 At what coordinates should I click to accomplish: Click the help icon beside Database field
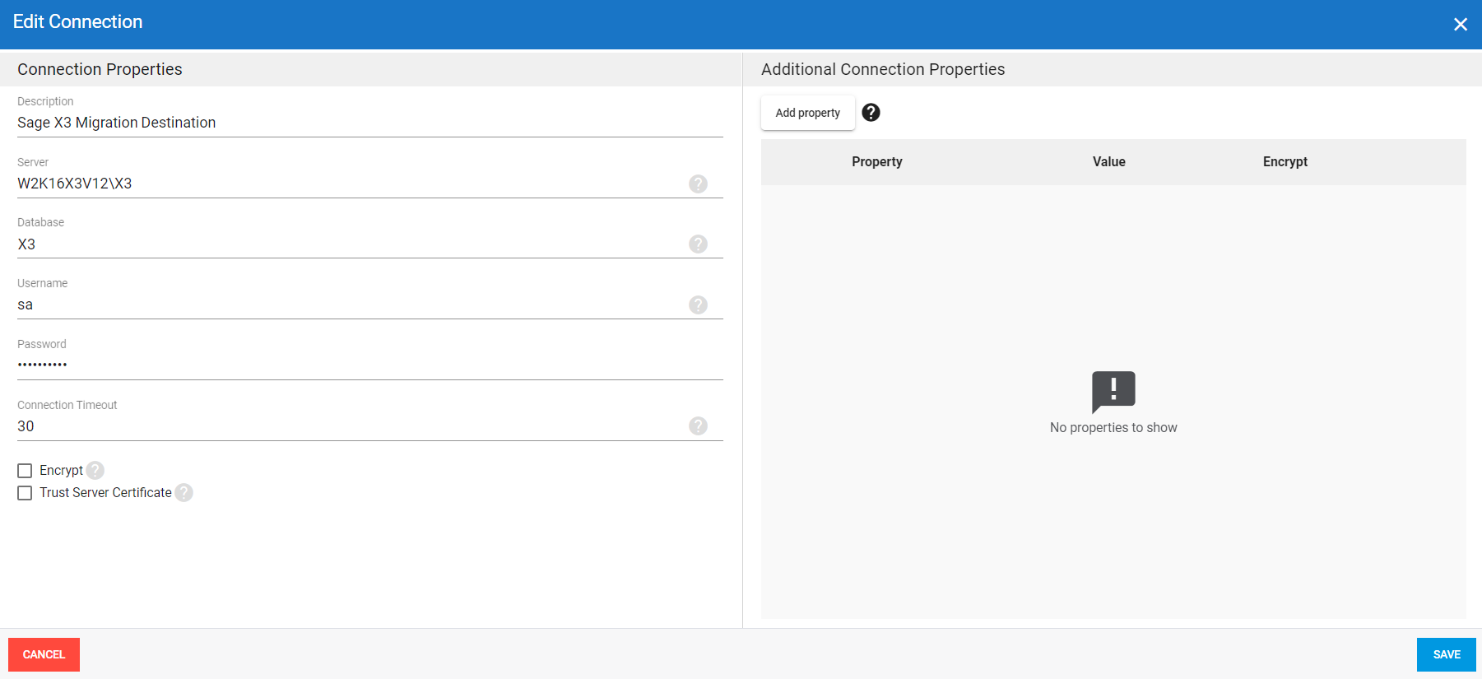click(698, 244)
